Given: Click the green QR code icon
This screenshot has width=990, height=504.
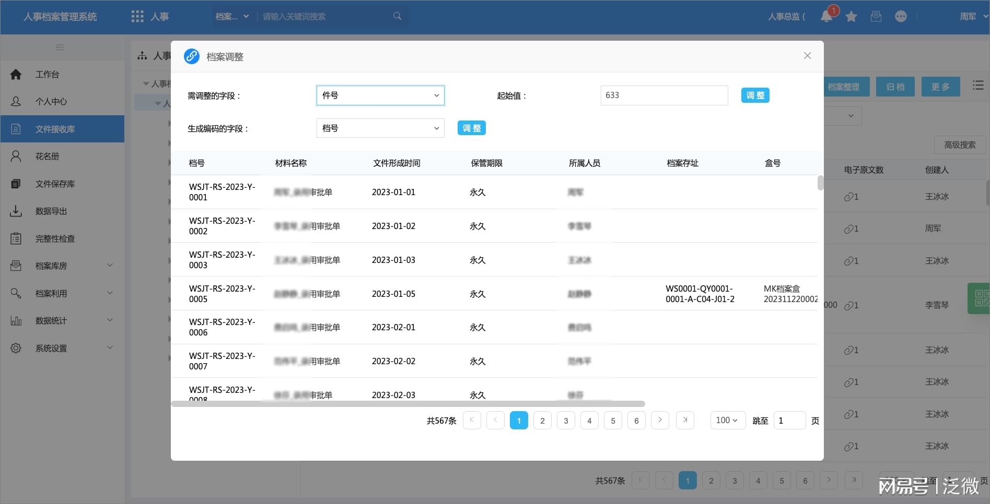Looking at the screenshot, I should click(980, 298).
